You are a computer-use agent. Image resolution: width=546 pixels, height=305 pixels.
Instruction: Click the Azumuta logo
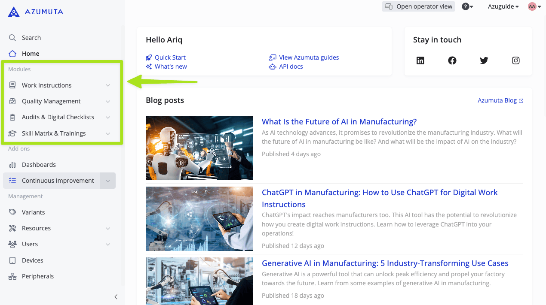pos(36,12)
